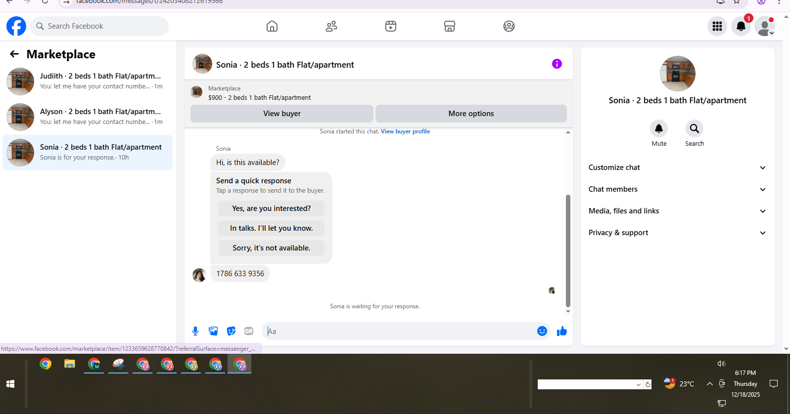Screen dimensions: 790x414
Task: Open the purple conversation information icon
Action: tap(557, 64)
